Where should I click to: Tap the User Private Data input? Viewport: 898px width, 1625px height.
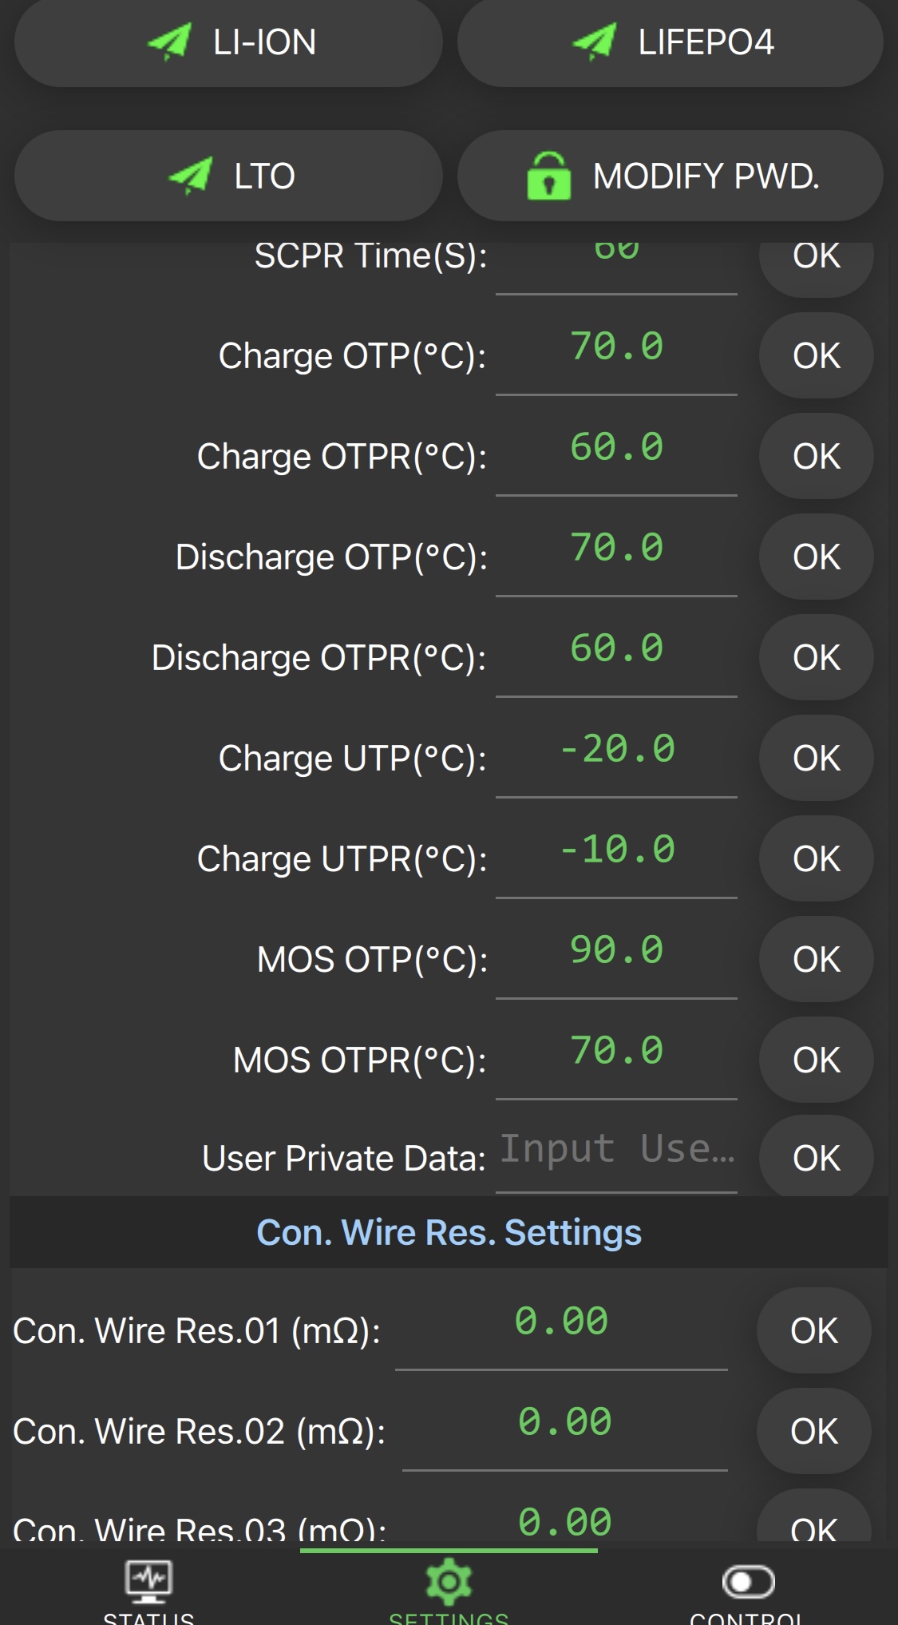pos(616,1150)
